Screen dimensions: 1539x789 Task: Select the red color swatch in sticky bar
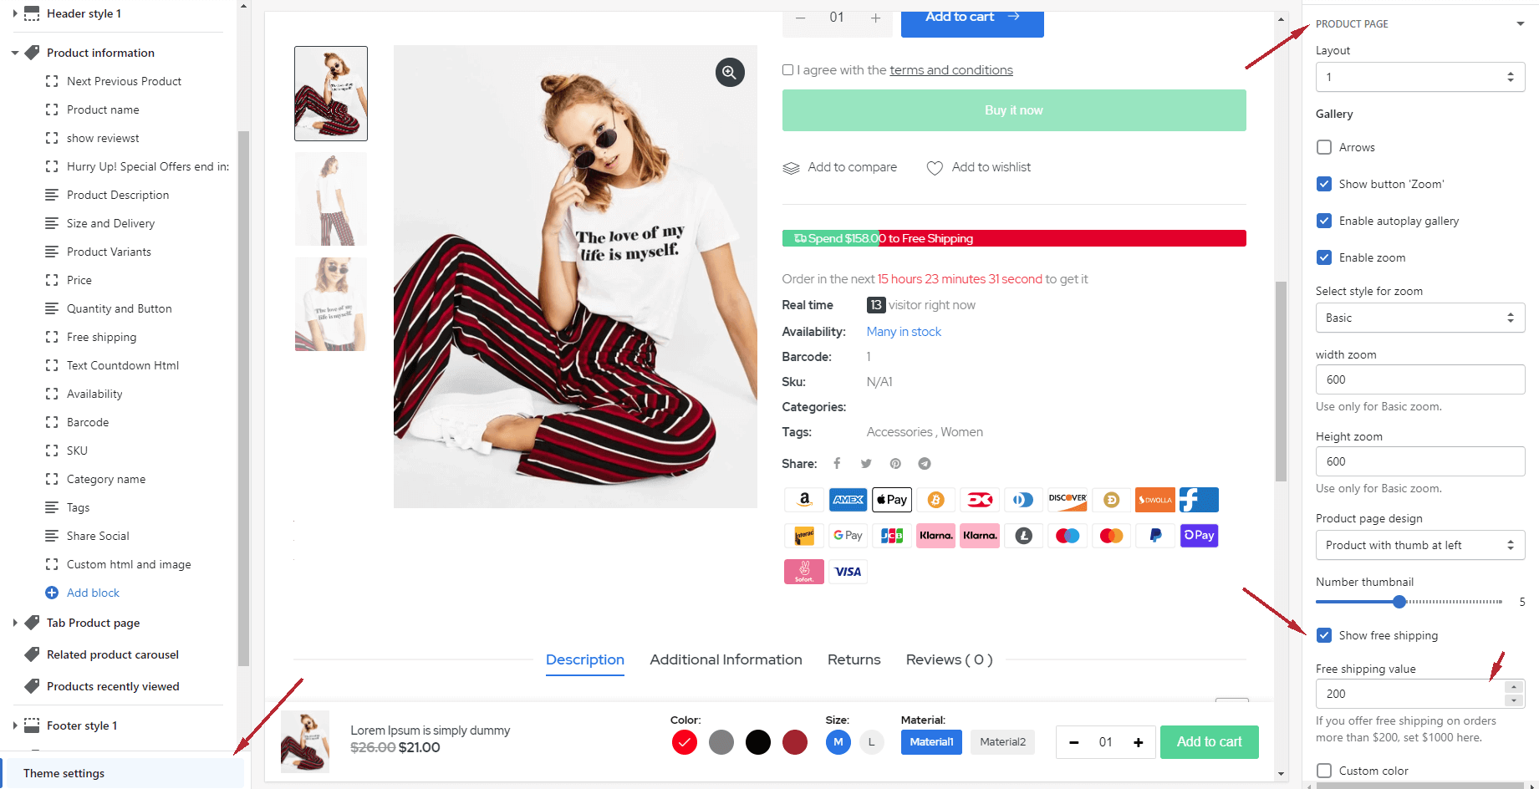coord(685,742)
